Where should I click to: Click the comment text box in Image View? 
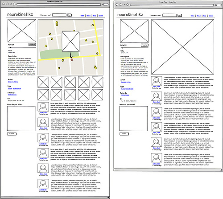[134, 119]
